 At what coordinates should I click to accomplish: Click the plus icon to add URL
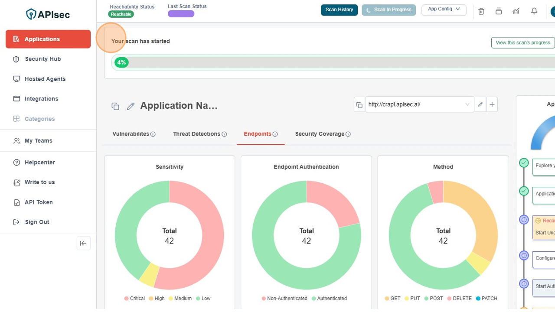[x=492, y=104]
